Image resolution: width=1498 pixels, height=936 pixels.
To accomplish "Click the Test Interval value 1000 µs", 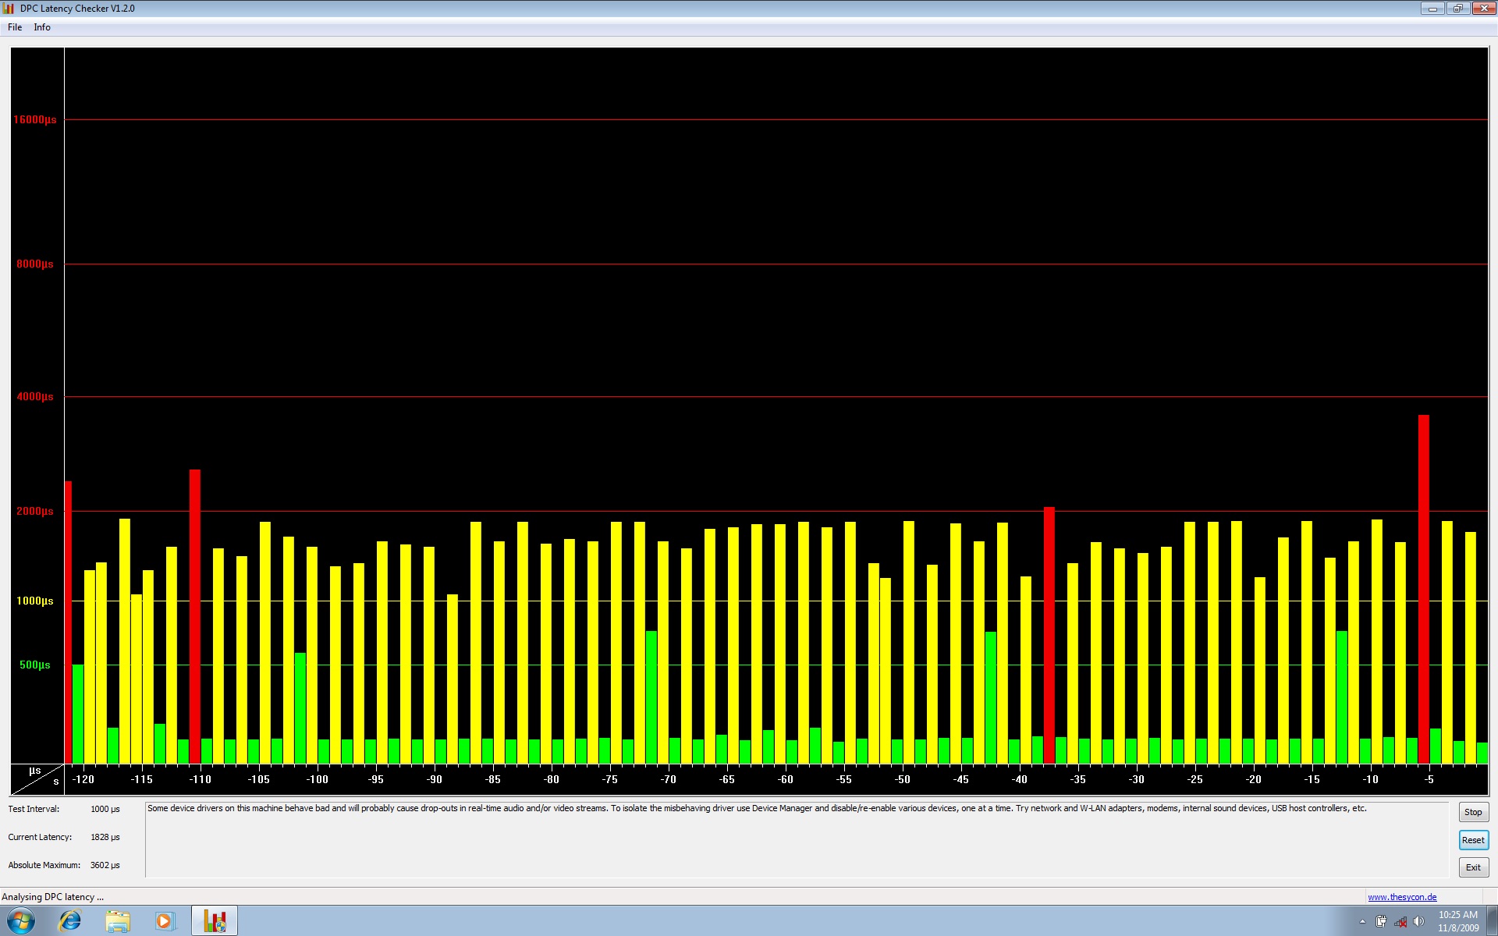I will tap(105, 809).
